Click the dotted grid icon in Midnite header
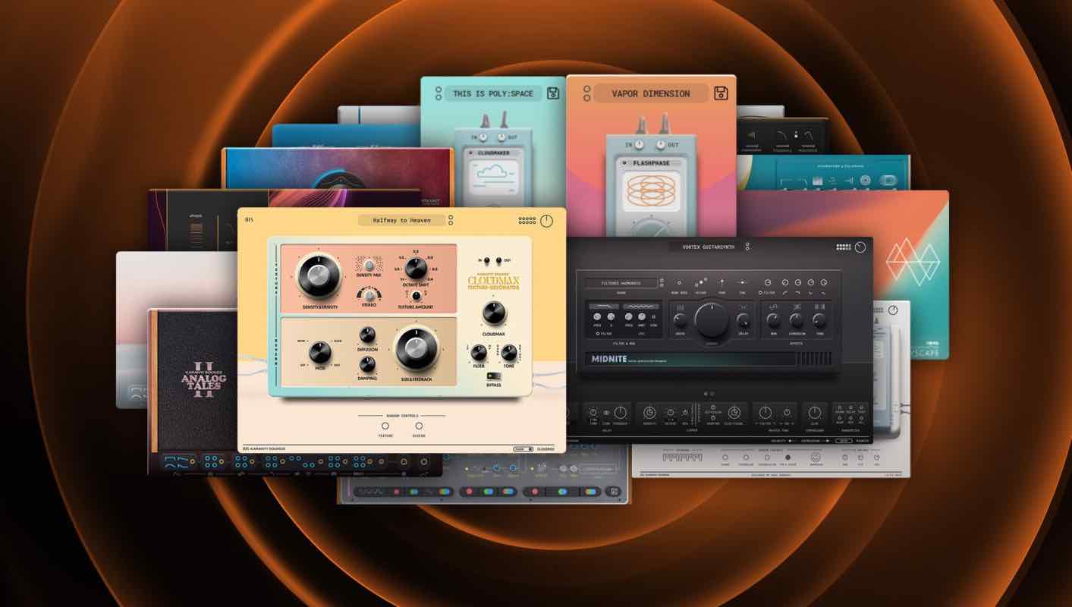 click(x=843, y=247)
